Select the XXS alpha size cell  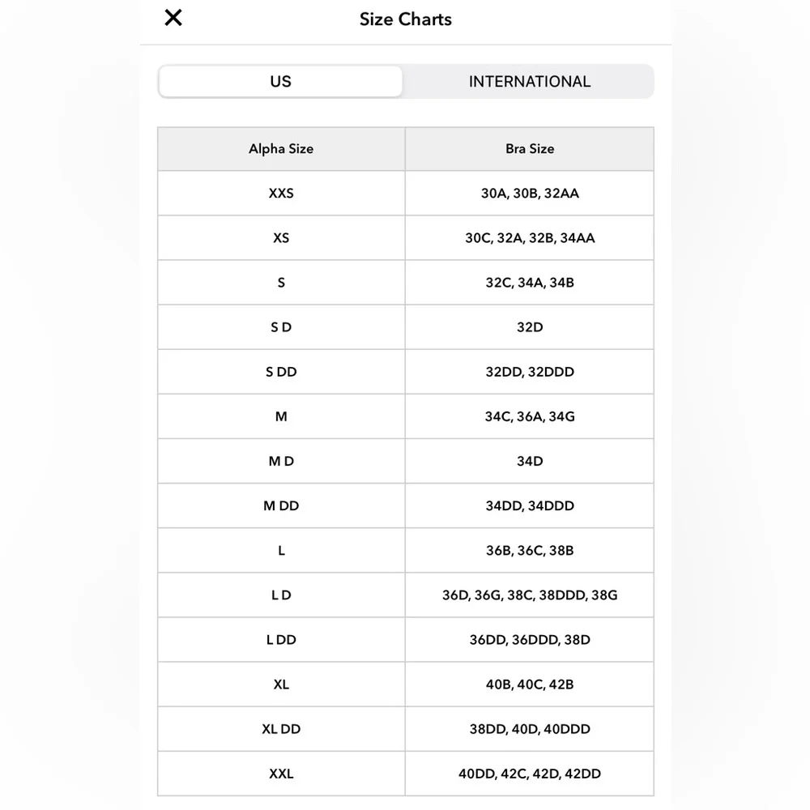click(281, 194)
